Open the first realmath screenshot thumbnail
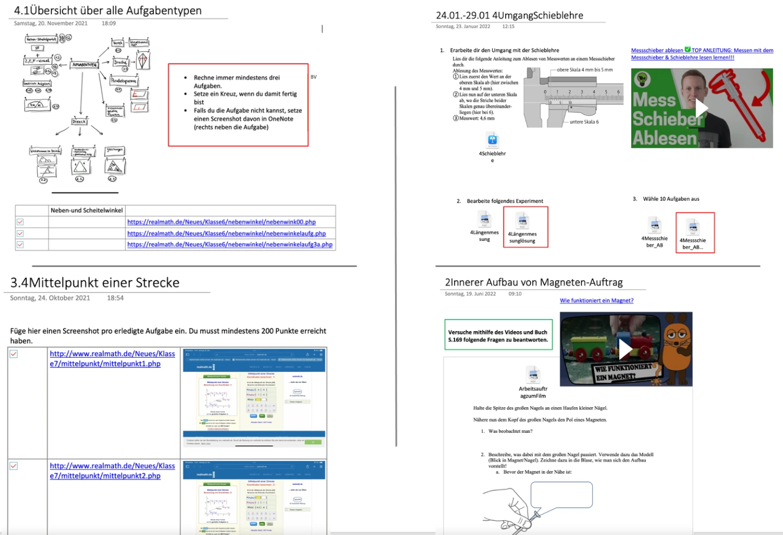Screen dimensions: 783x535 click(x=254, y=403)
